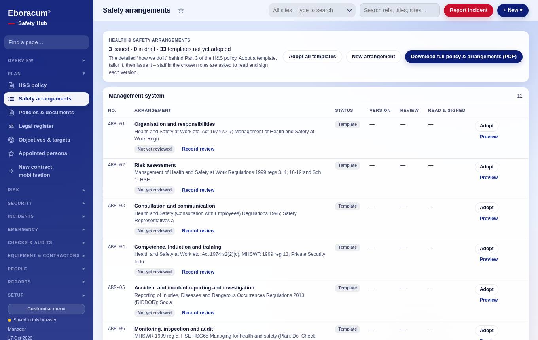Click the Report incident button
Screen dimensions: 538x340
point(468,10)
